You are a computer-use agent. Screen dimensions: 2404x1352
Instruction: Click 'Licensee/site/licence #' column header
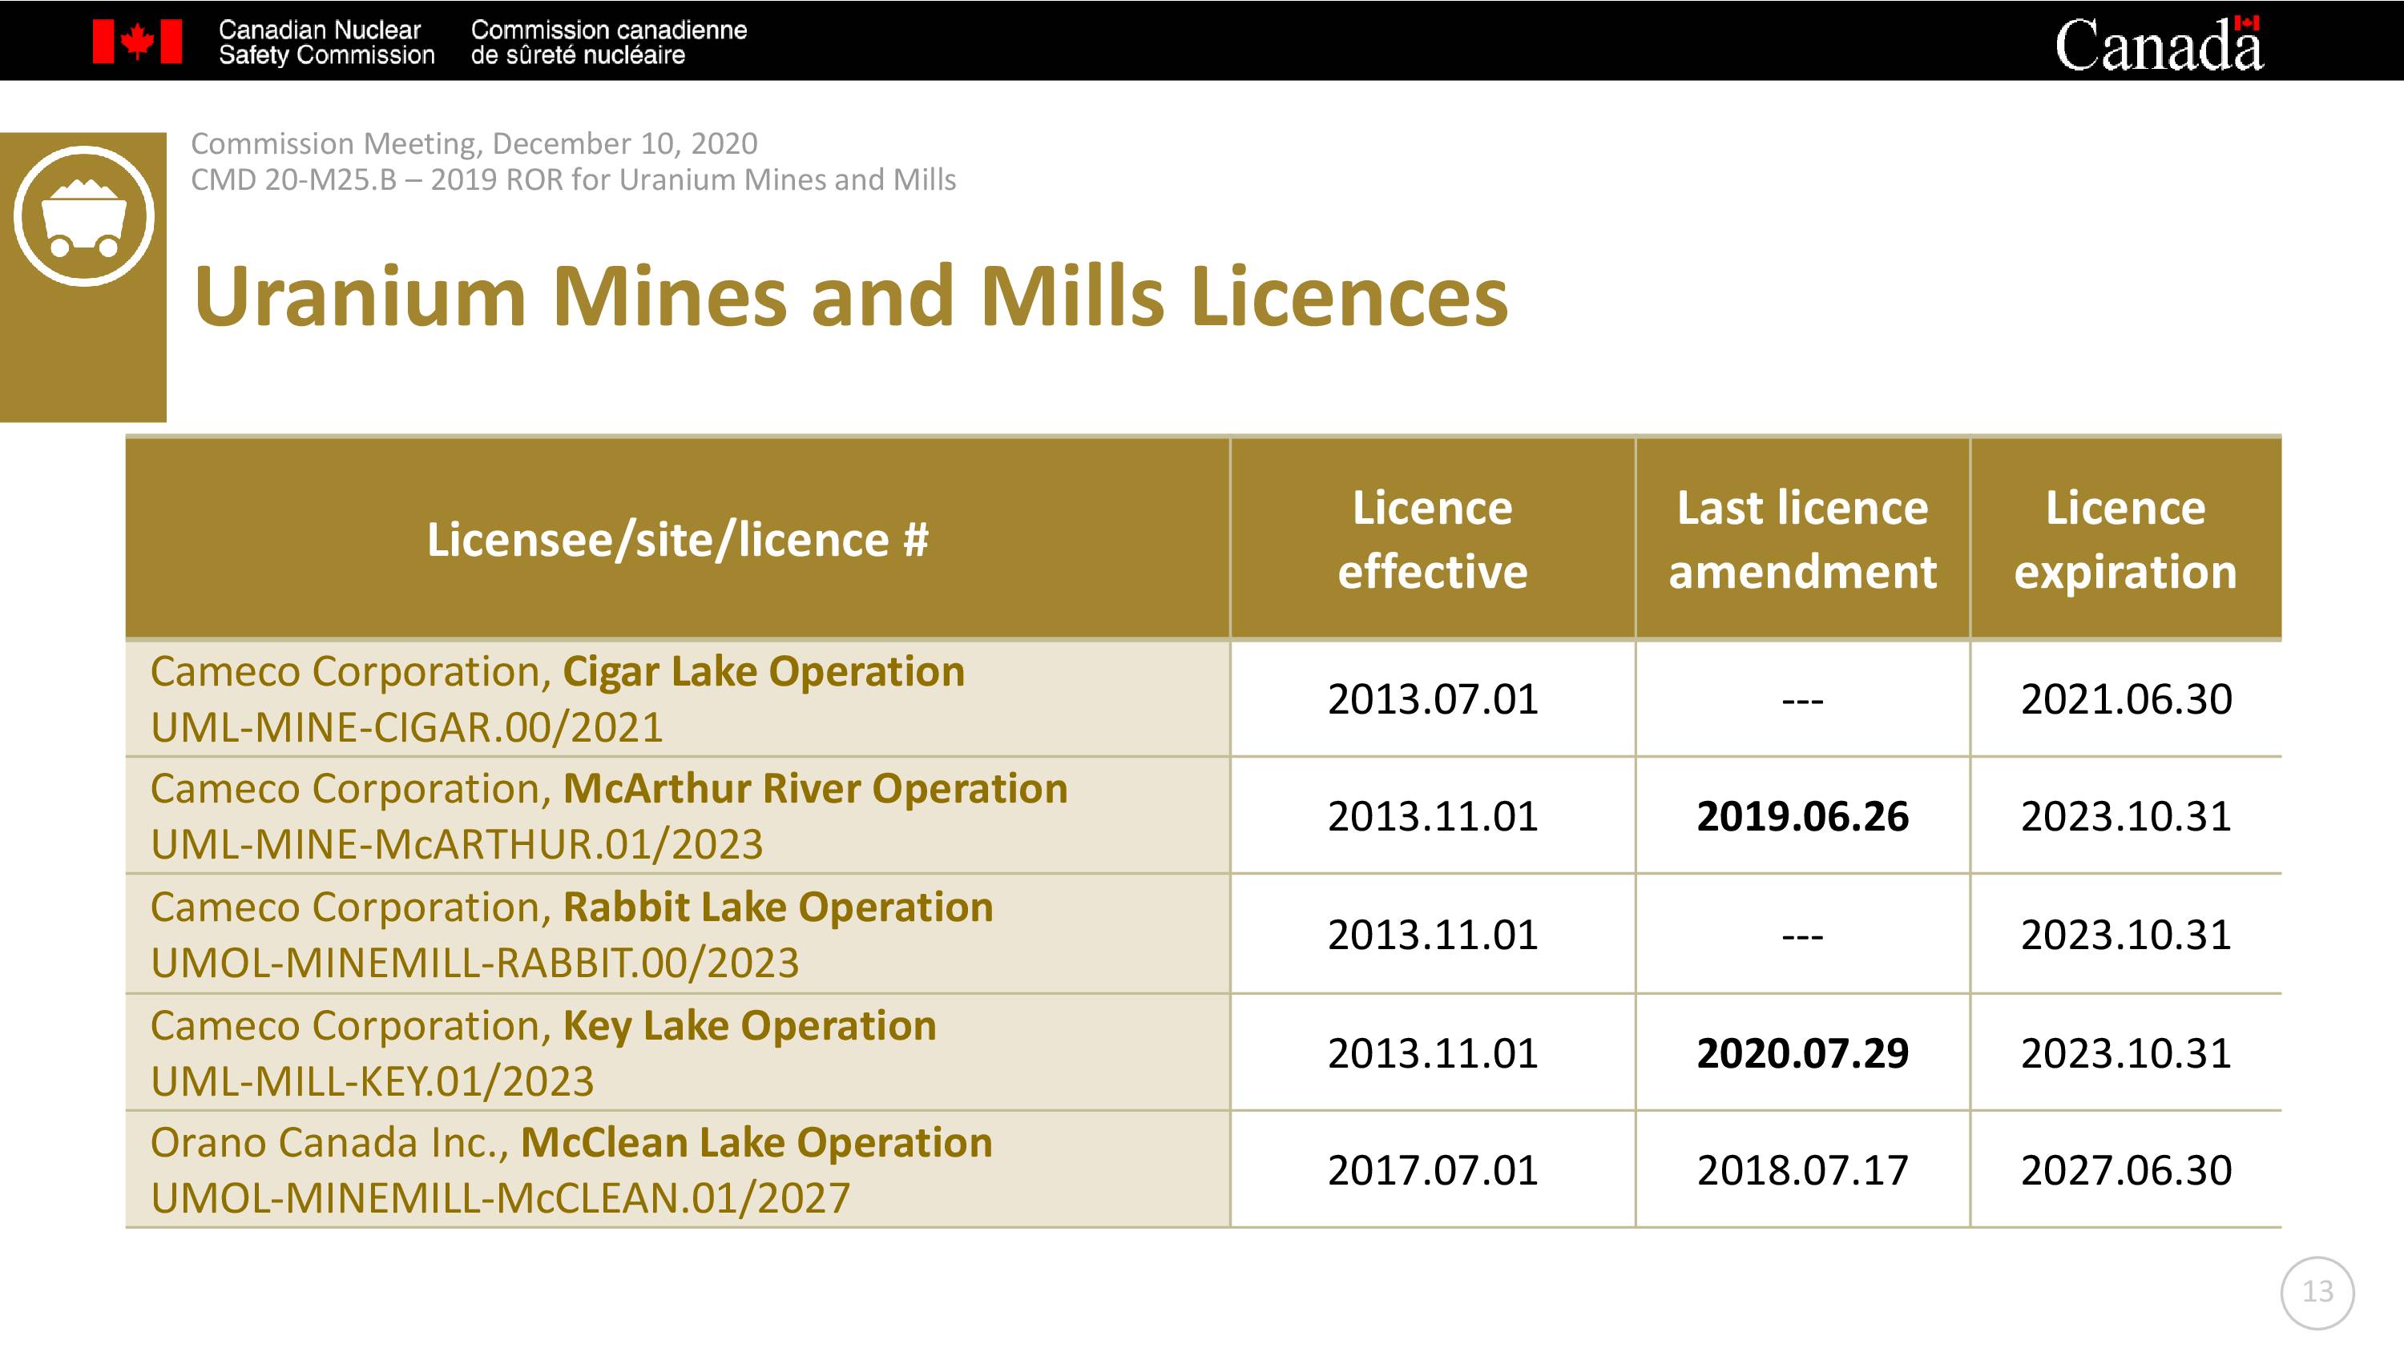(677, 539)
